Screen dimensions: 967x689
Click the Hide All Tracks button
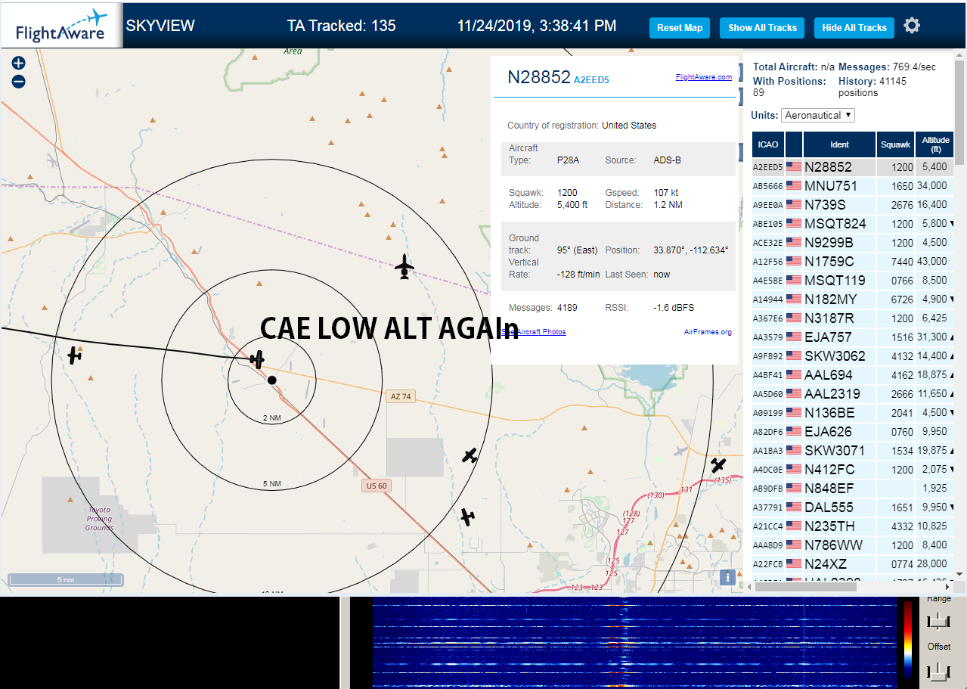coord(854,28)
